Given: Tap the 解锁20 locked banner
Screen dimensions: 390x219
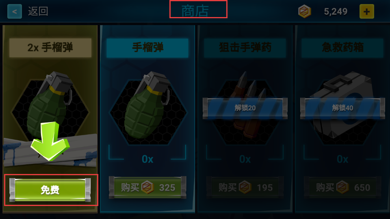Looking at the screenshot, I should point(245,108).
